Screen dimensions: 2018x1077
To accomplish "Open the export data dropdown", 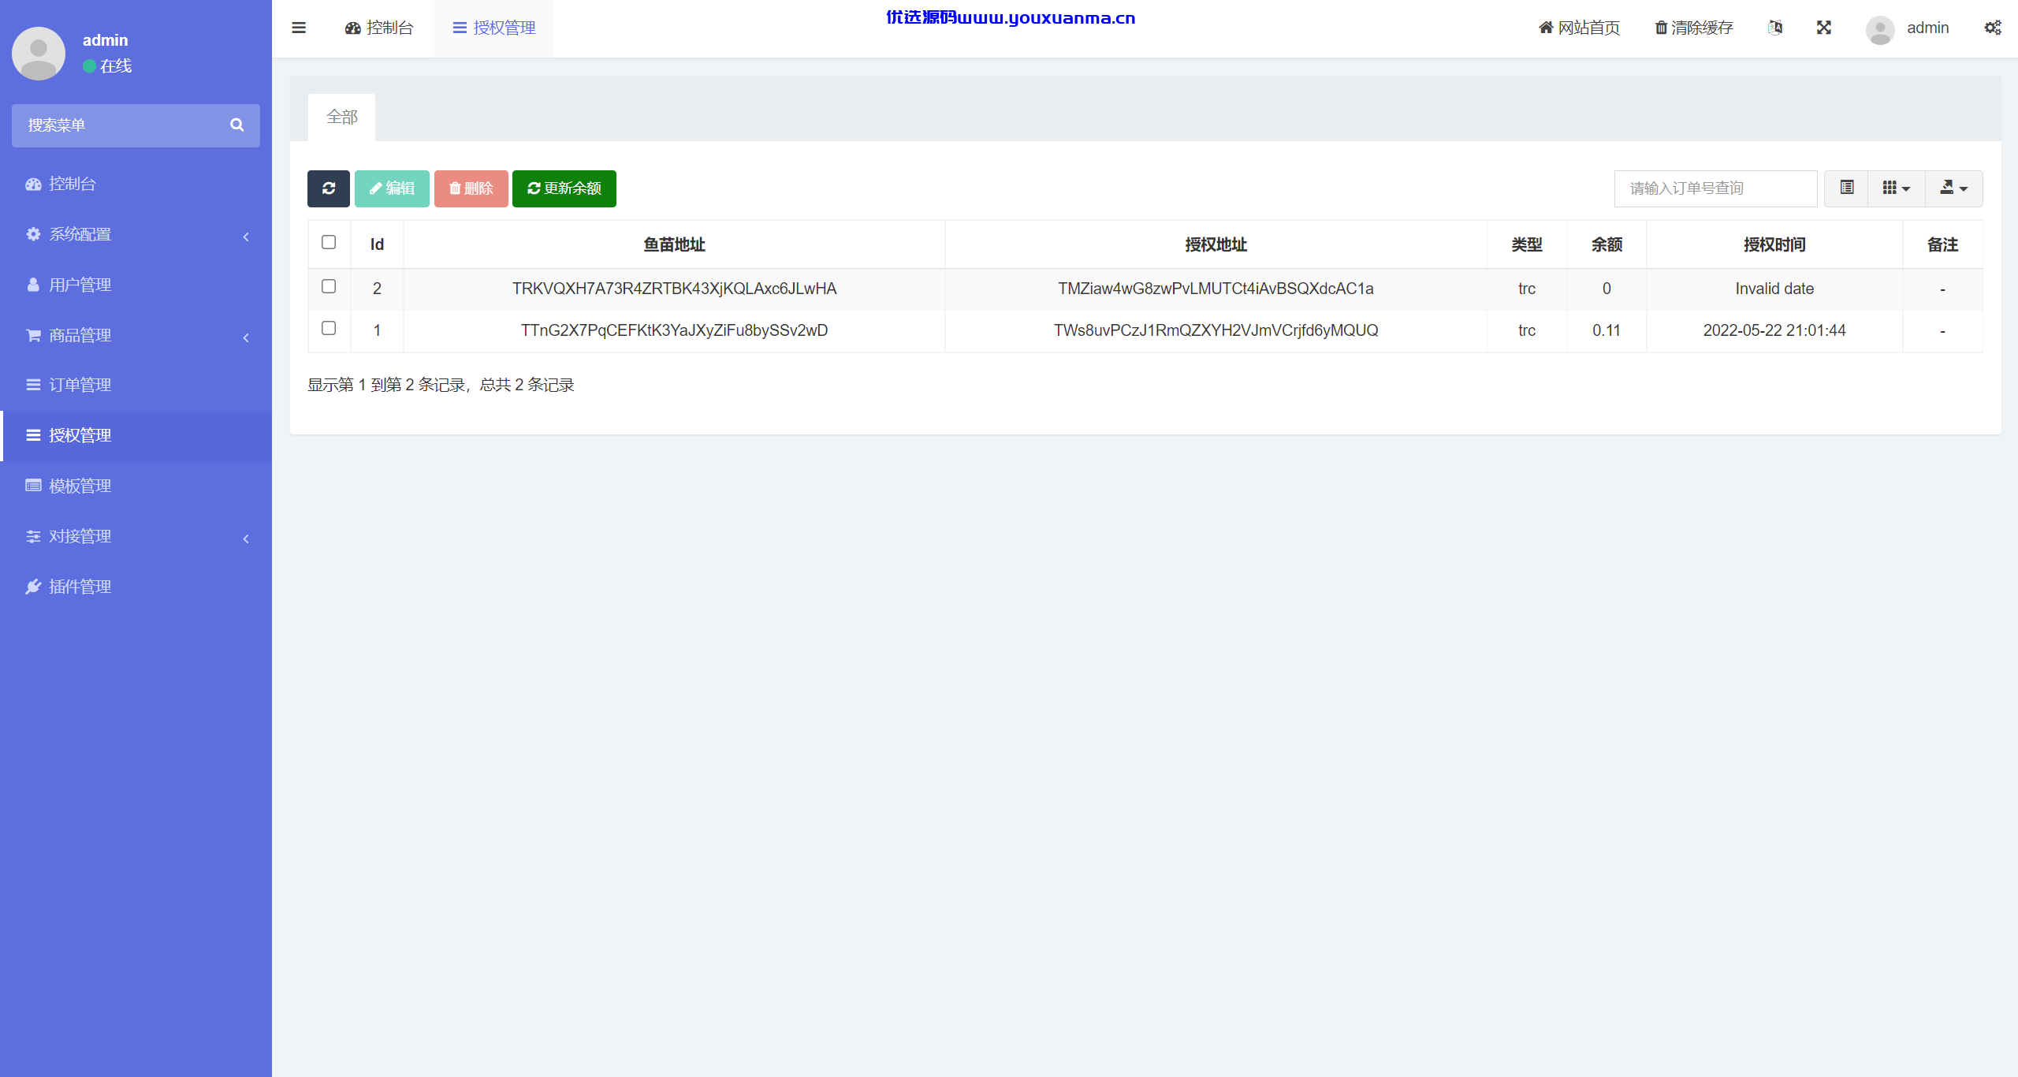I will [1953, 188].
